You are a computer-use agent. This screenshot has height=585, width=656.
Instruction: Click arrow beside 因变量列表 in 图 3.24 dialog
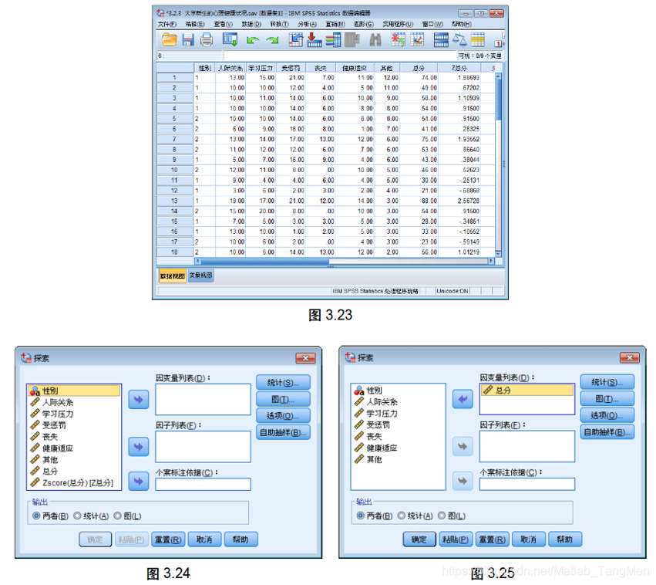(x=139, y=400)
